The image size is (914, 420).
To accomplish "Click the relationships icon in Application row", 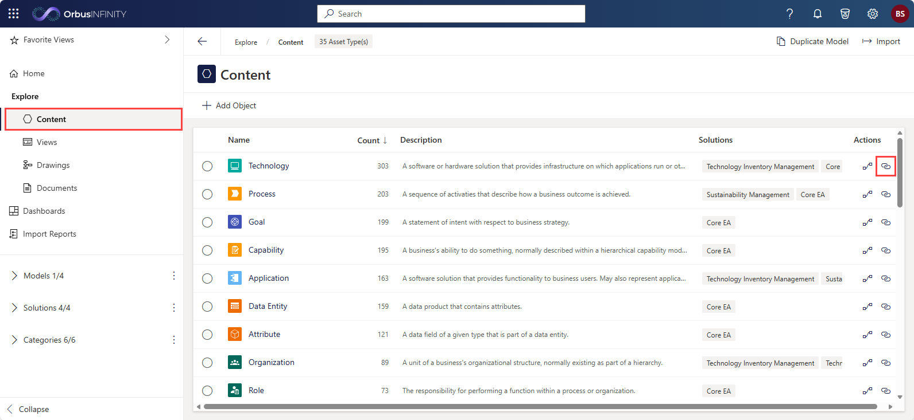I will [867, 278].
